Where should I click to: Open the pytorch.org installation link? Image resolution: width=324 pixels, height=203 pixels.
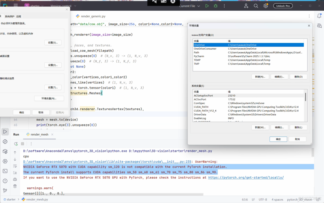pyautogui.click(x=246, y=178)
